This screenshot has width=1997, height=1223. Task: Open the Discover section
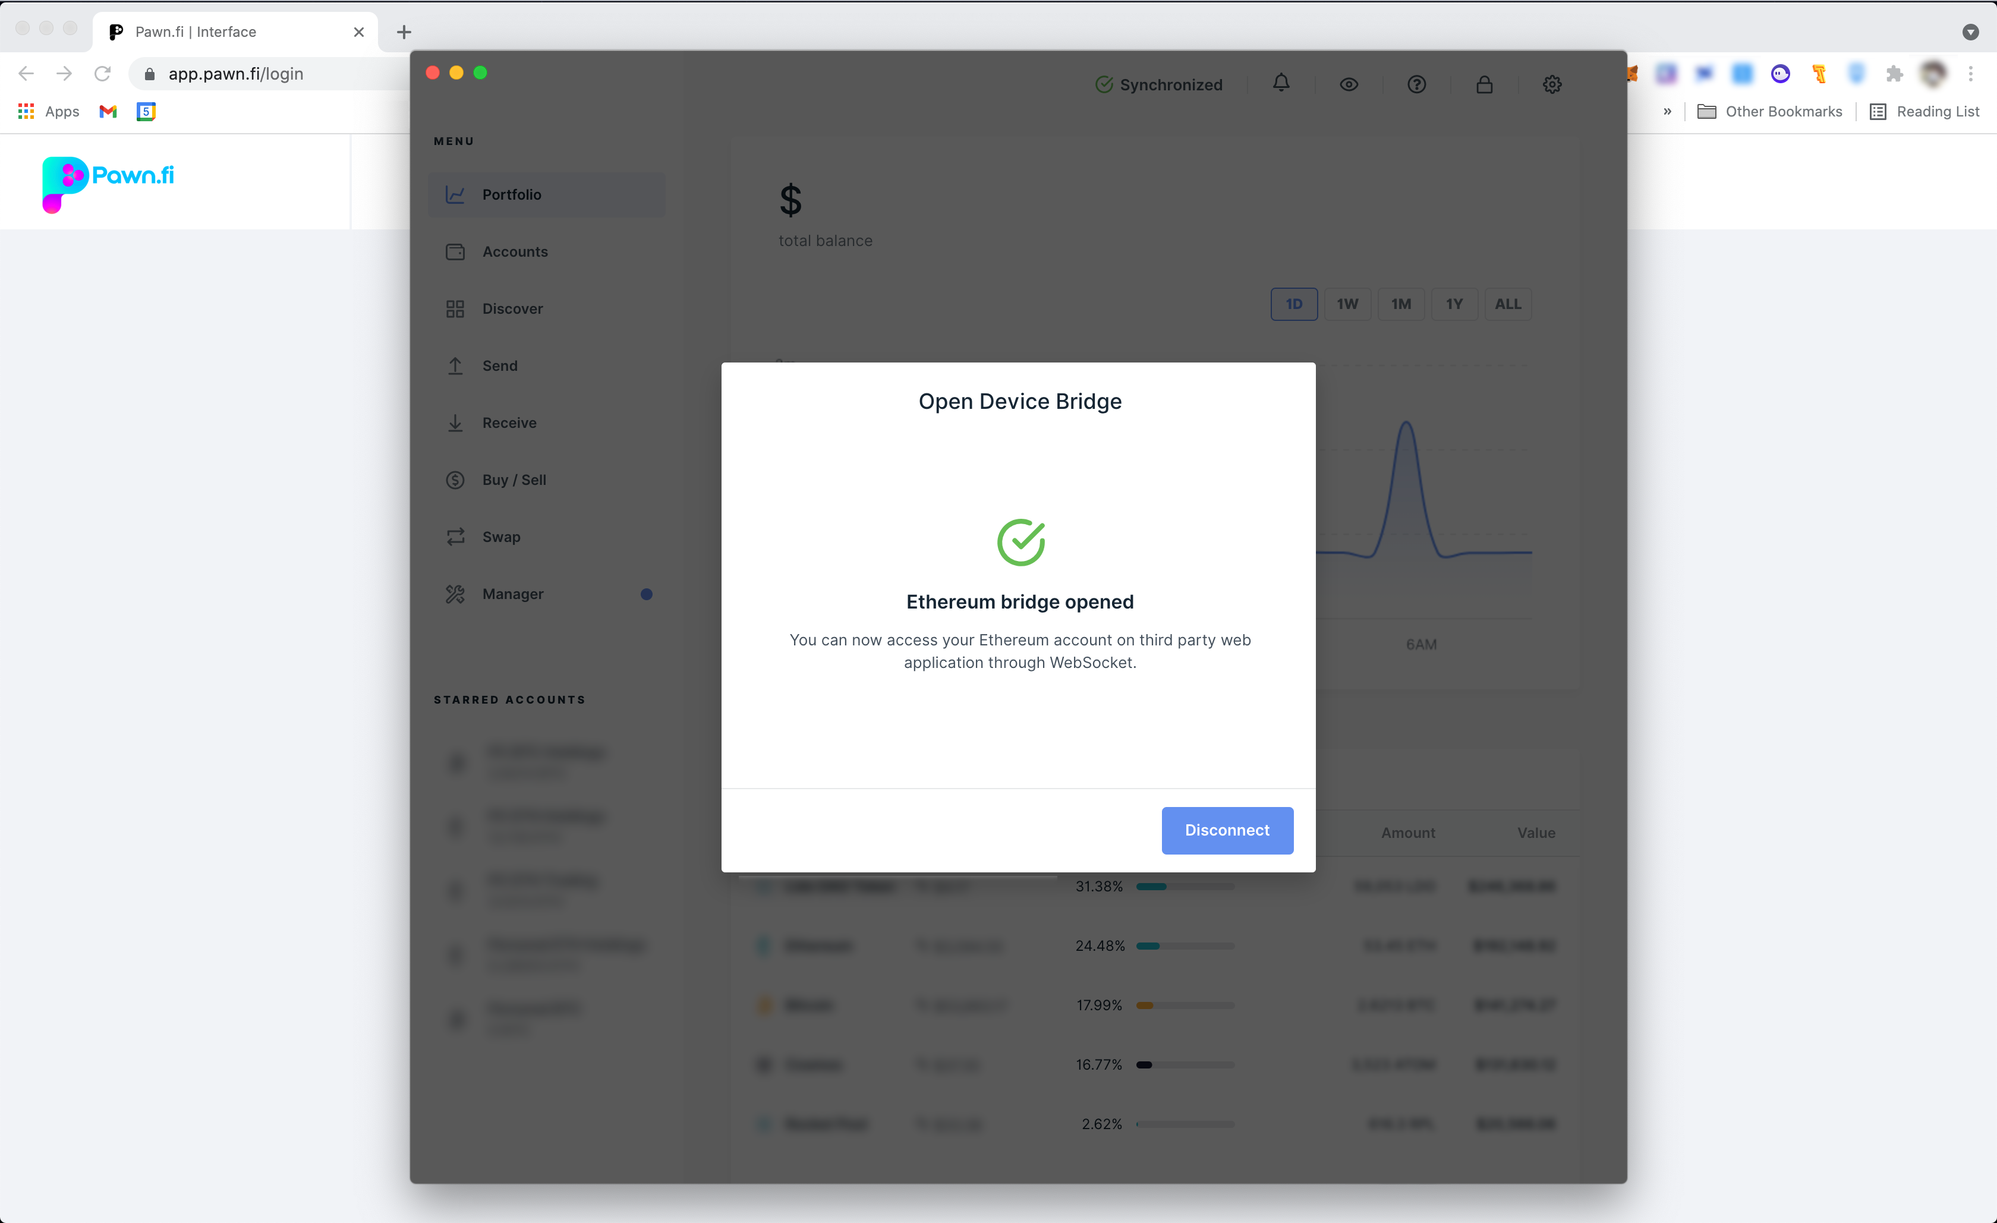pos(512,309)
